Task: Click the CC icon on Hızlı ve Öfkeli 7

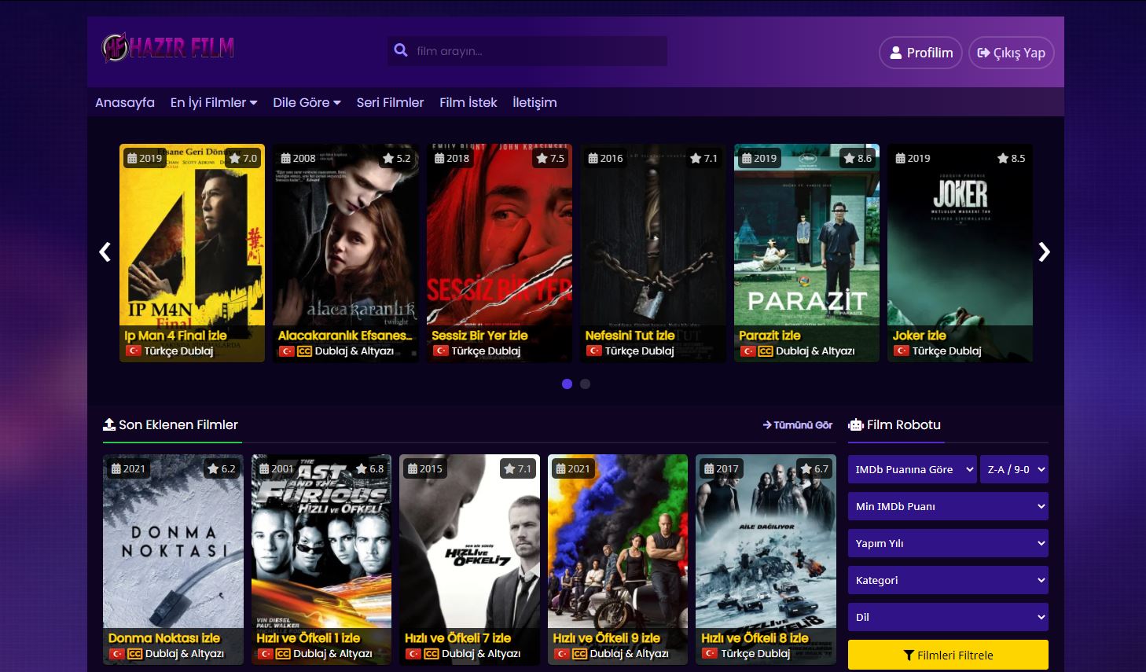Action: pos(431,654)
